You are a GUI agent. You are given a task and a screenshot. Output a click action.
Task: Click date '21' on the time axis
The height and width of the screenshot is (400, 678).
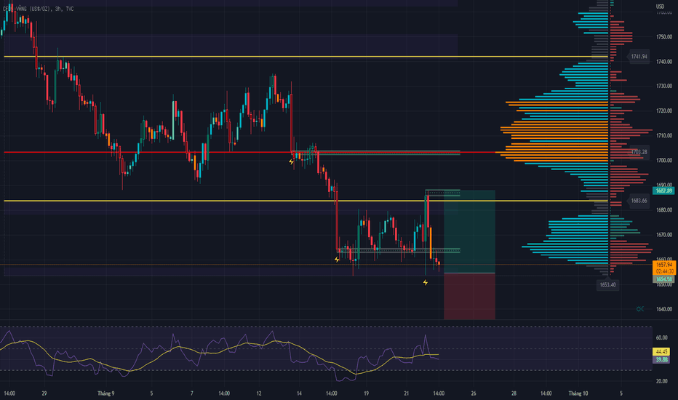[x=406, y=393]
